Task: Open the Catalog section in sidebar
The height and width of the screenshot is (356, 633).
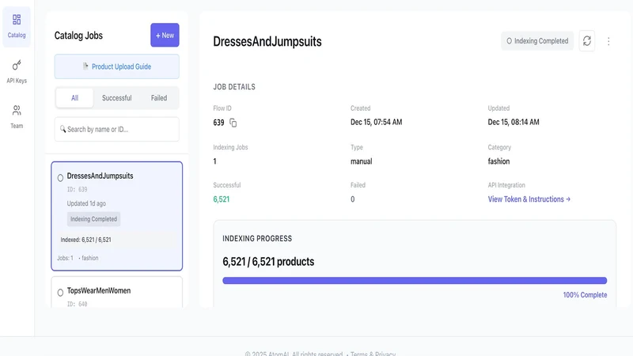Action: tap(17, 27)
